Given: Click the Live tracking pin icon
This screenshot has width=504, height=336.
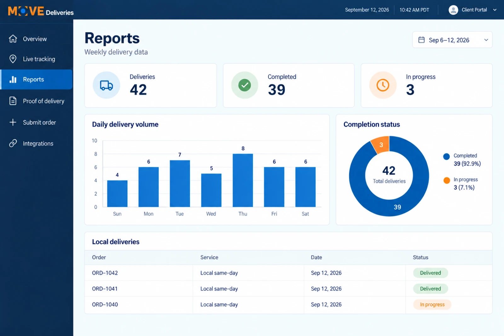Looking at the screenshot, I should (x=13, y=59).
